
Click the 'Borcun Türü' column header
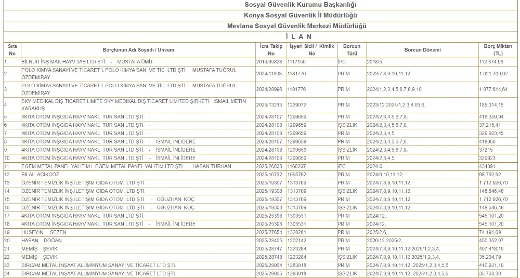pos(352,49)
